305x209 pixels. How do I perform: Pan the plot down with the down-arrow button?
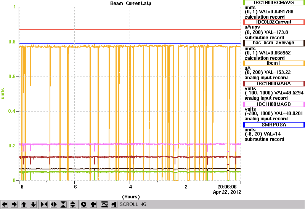click(x=33, y=204)
